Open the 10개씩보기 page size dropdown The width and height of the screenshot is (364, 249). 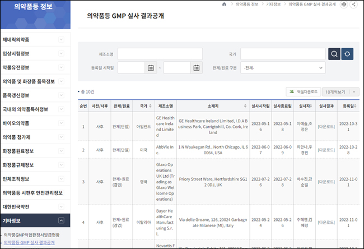pos(340,92)
